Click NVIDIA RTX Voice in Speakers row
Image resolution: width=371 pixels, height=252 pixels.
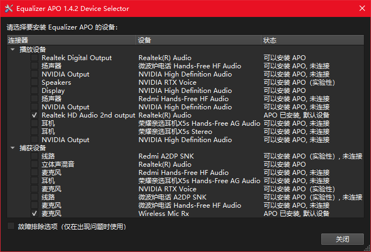[167, 83]
